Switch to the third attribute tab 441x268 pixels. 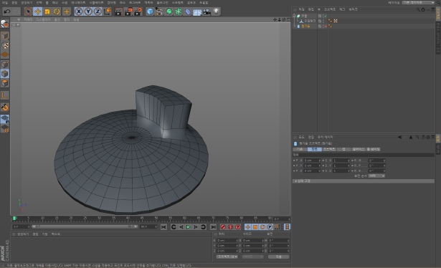pyautogui.click(x=329, y=149)
